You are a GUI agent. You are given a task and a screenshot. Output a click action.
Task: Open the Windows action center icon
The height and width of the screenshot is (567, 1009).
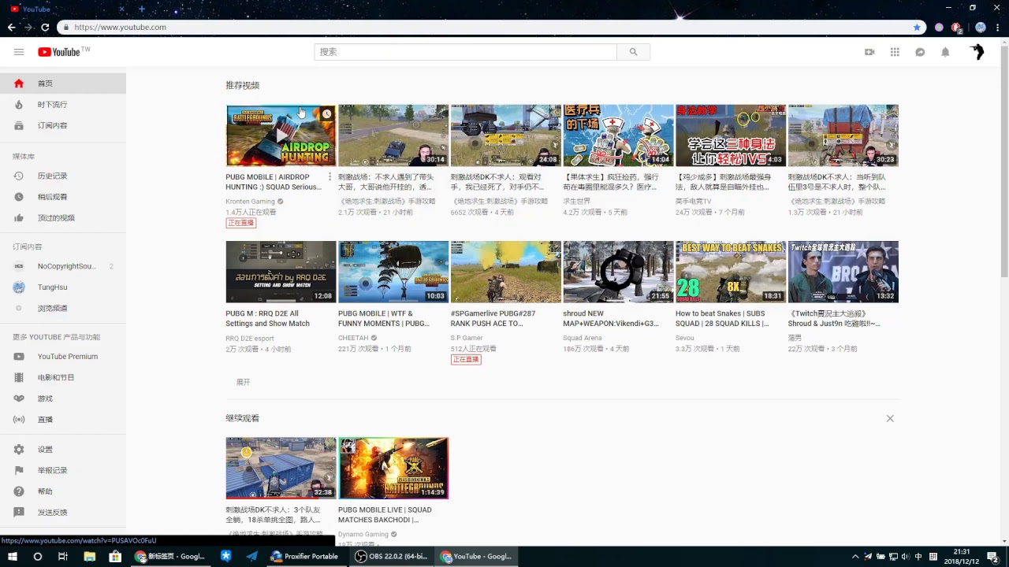pos(992,556)
